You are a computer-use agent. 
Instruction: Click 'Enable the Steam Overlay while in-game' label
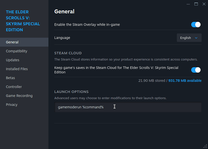pyautogui.click(x=87, y=25)
